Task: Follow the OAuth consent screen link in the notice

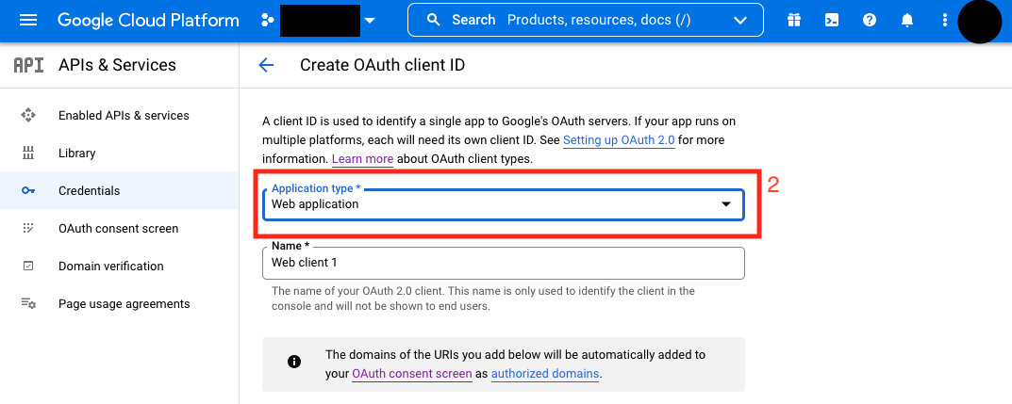Action: click(x=412, y=373)
